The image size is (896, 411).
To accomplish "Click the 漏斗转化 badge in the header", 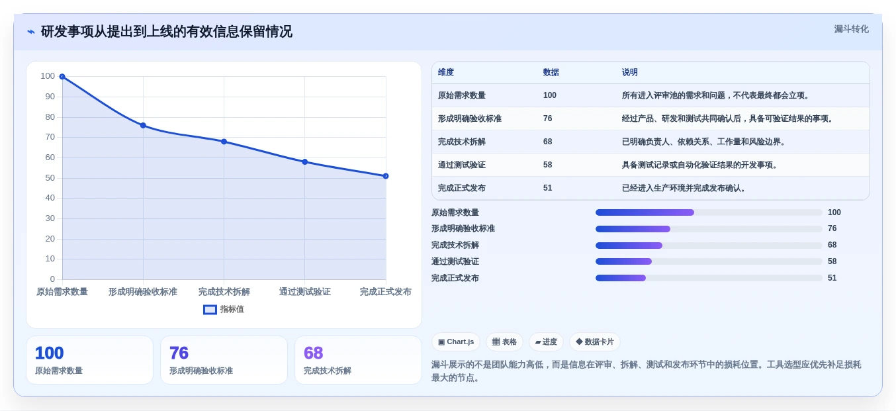I will click(851, 29).
